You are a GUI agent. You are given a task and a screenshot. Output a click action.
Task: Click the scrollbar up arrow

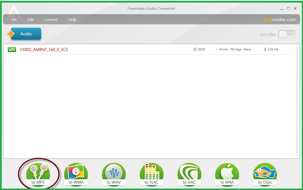(297, 47)
